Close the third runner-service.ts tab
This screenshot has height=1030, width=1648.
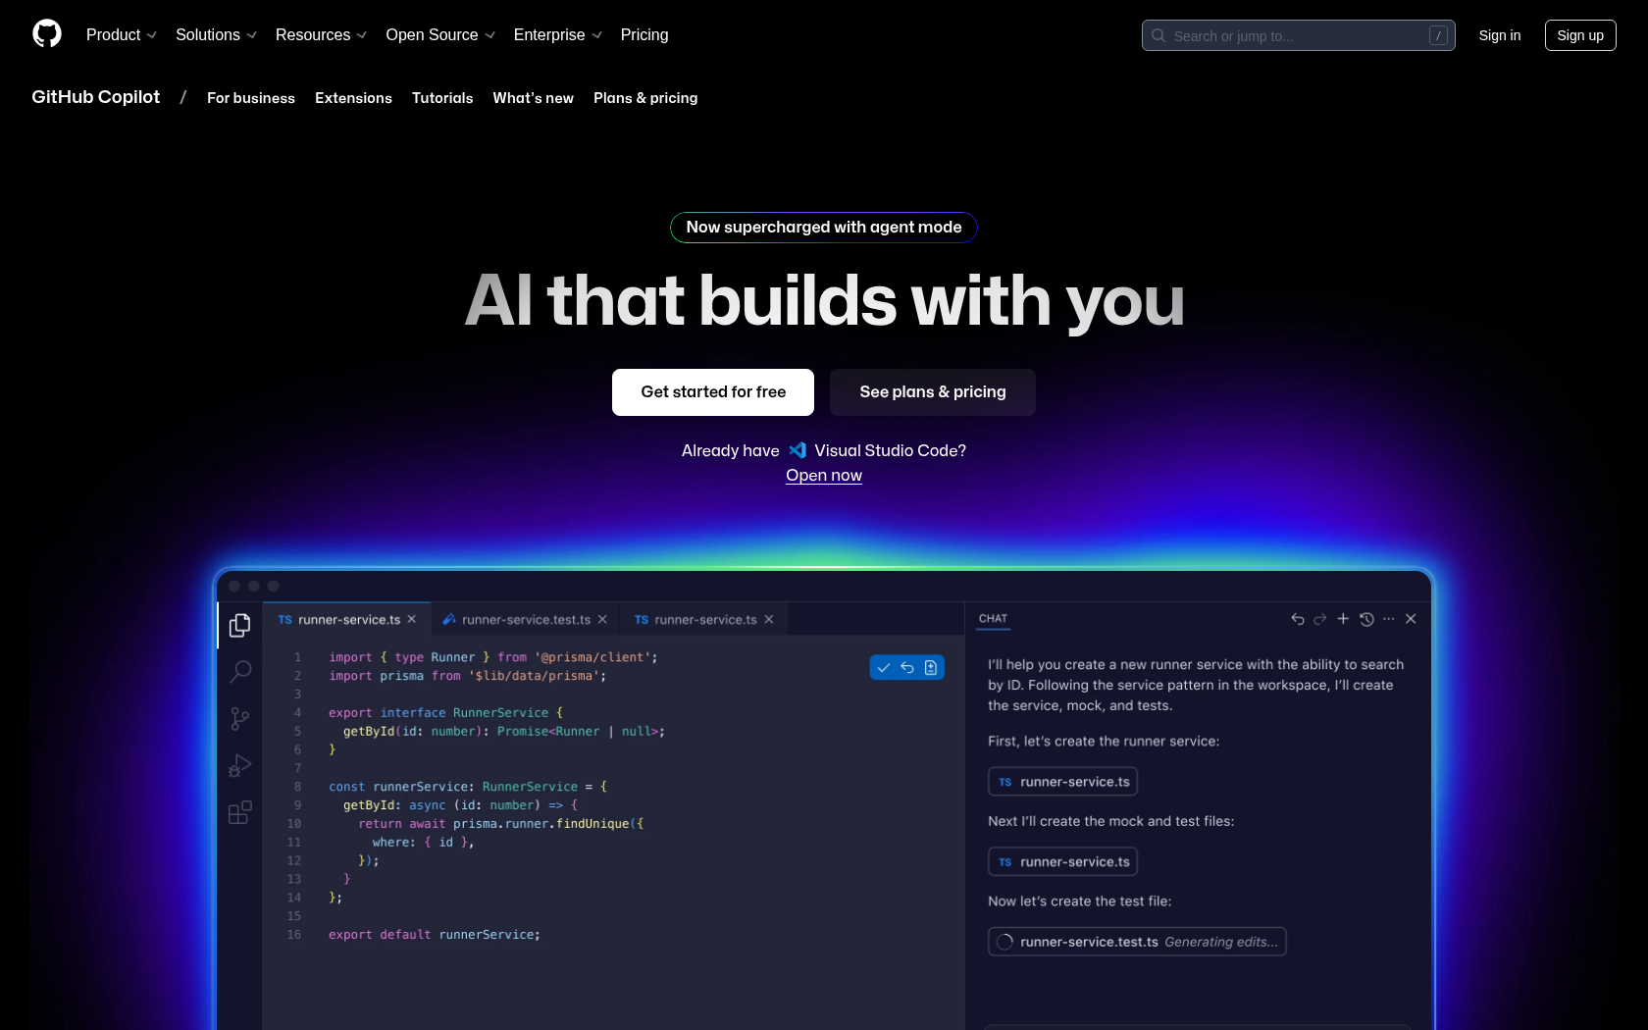769,620
